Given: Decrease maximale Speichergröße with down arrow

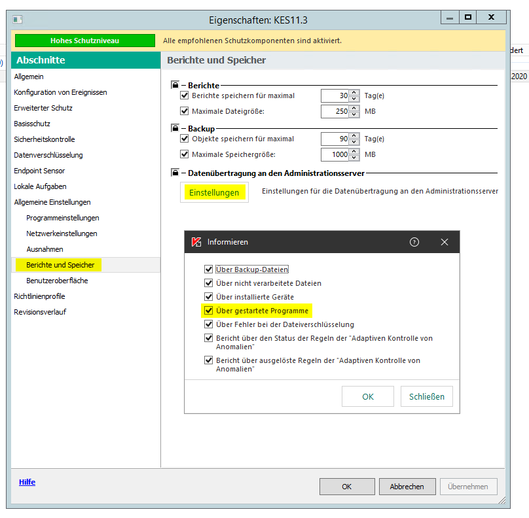Looking at the screenshot, I should (x=354, y=158).
